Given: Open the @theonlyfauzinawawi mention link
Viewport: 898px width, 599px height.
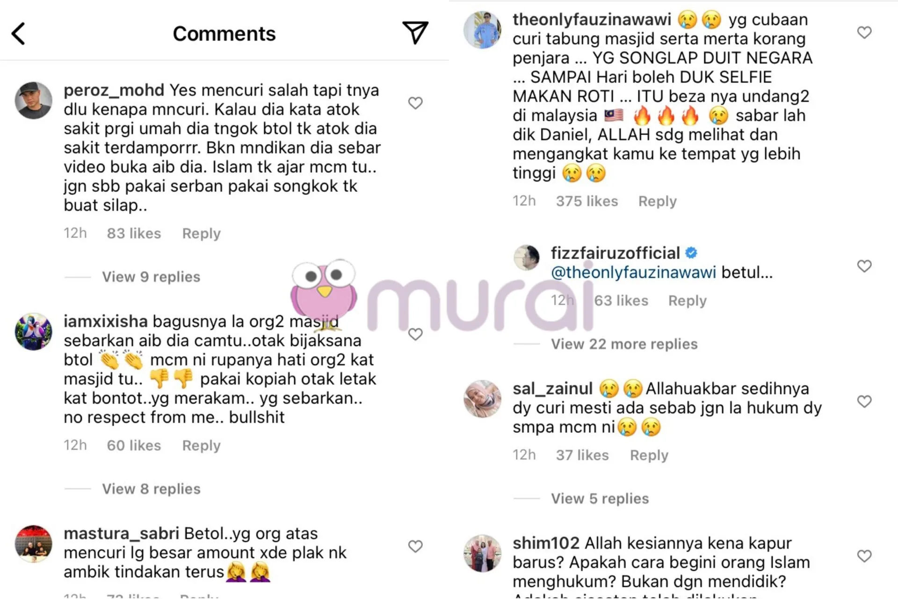Looking at the screenshot, I should (x=633, y=272).
